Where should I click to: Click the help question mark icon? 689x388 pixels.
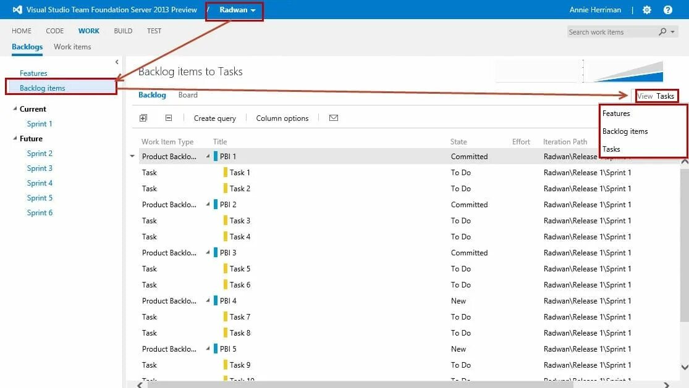(668, 10)
